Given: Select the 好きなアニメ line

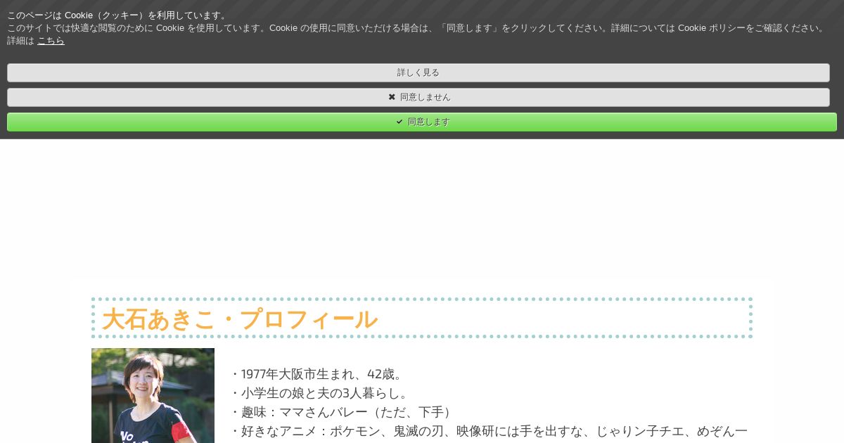Looking at the screenshot, I should (489, 431).
